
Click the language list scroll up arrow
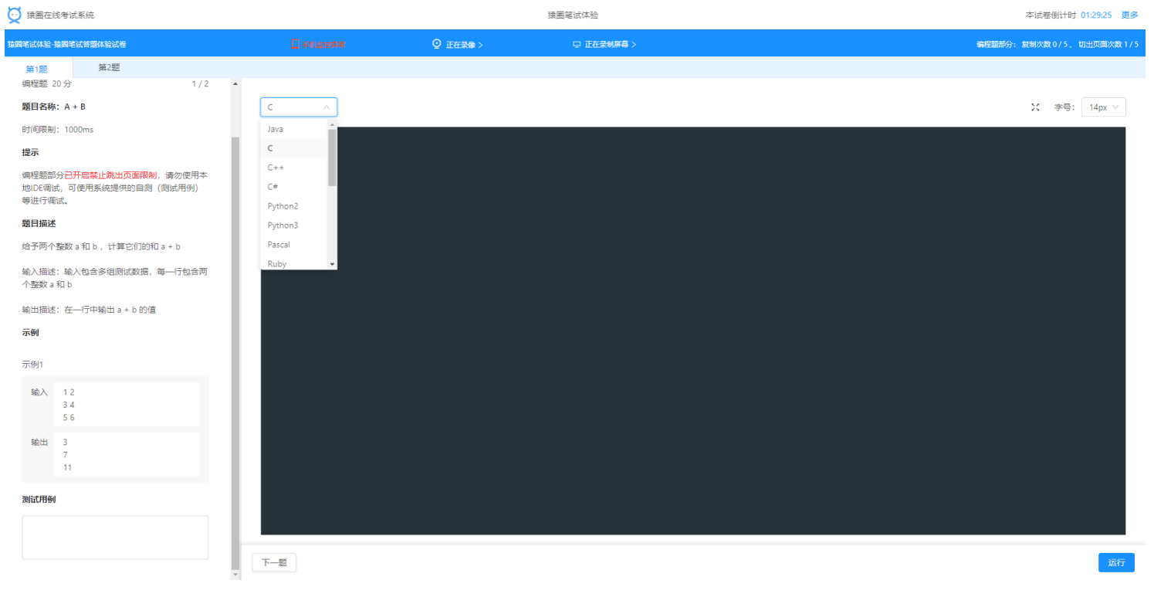click(x=333, y=124)
